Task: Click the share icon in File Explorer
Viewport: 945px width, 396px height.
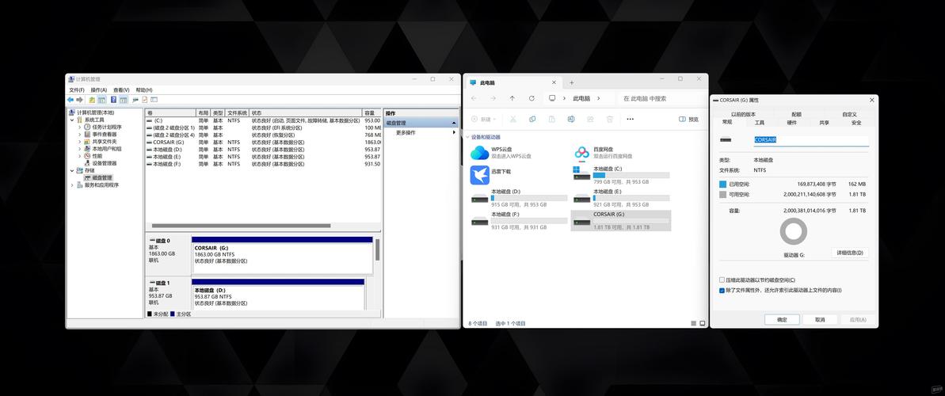Action: [590, 120]
